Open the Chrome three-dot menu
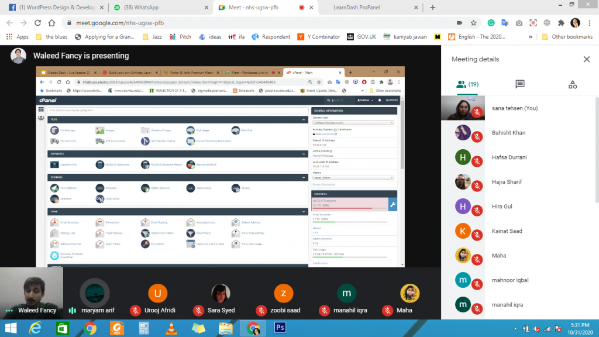The image size is (599, 337). pos(590,23)
